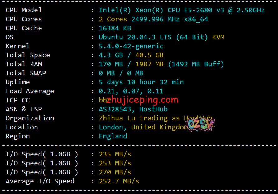Select the average I/O speed 252.7 MB/s
278x194 pixels.
click(119, 181)
